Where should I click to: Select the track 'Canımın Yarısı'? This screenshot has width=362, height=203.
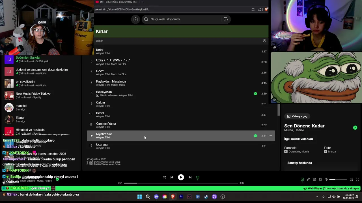106,123
